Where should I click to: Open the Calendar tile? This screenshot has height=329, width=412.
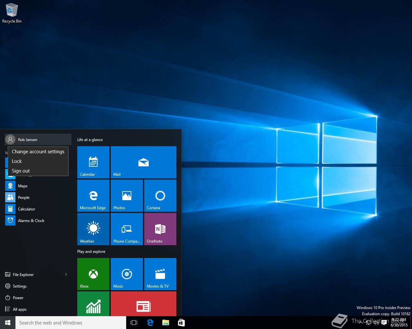click(93, 162)
